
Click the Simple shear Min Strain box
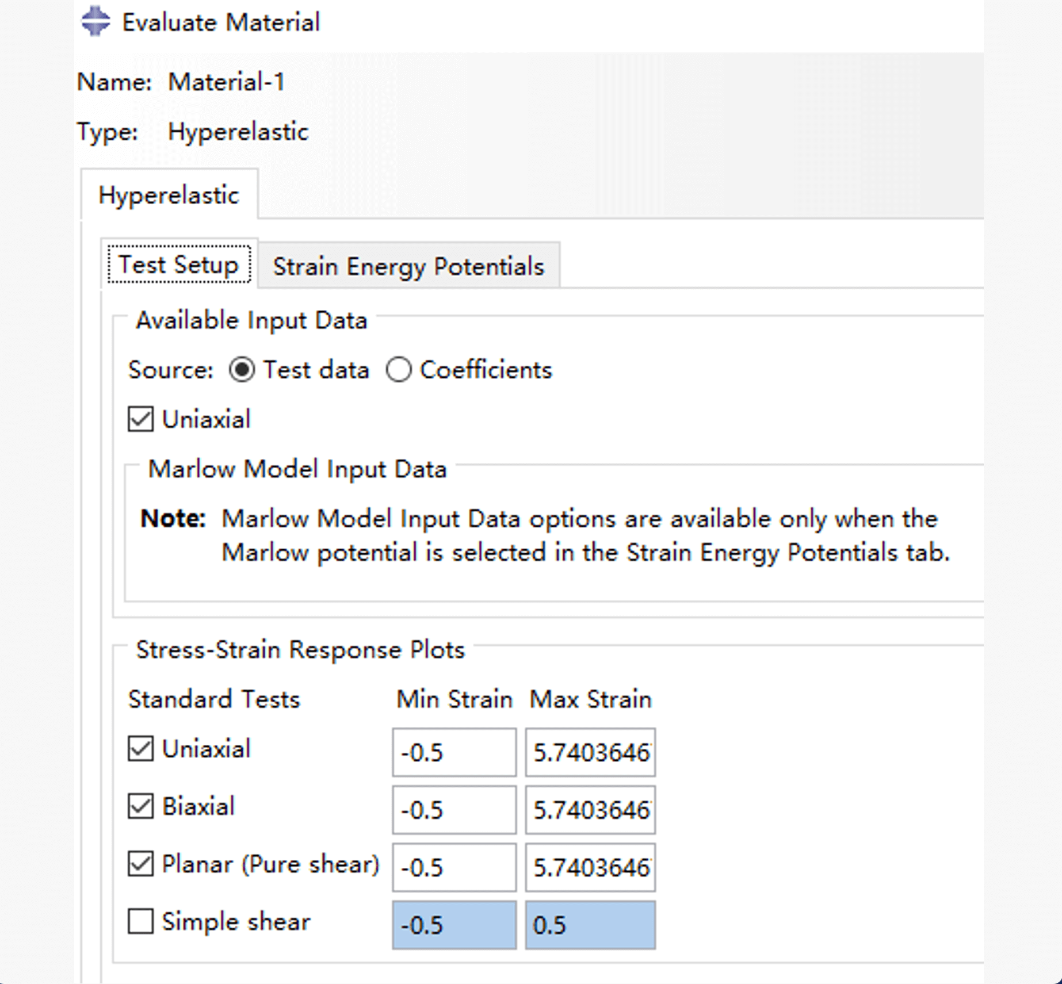tap(454, 925)
